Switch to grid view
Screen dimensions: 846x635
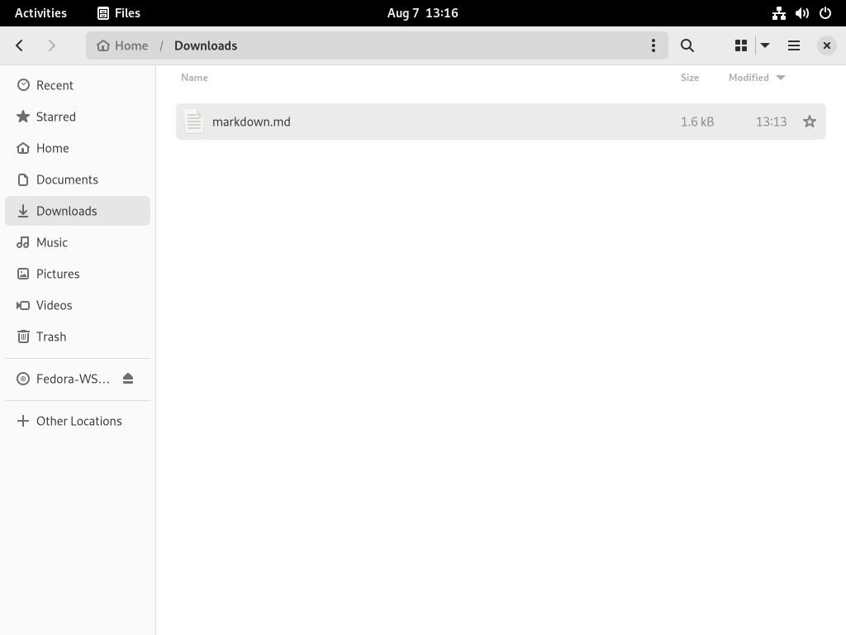coord(741,45)
